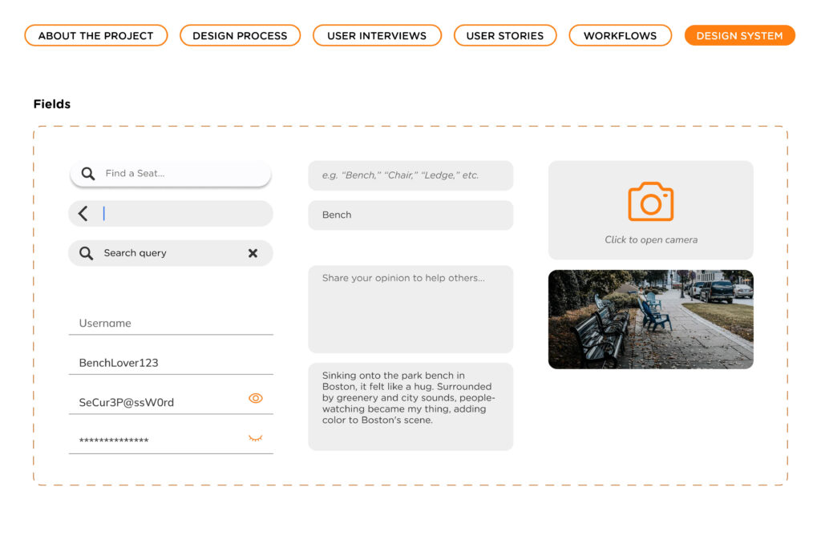
Task: Click the field containing Bench
Action: click(x=410, y=215)
